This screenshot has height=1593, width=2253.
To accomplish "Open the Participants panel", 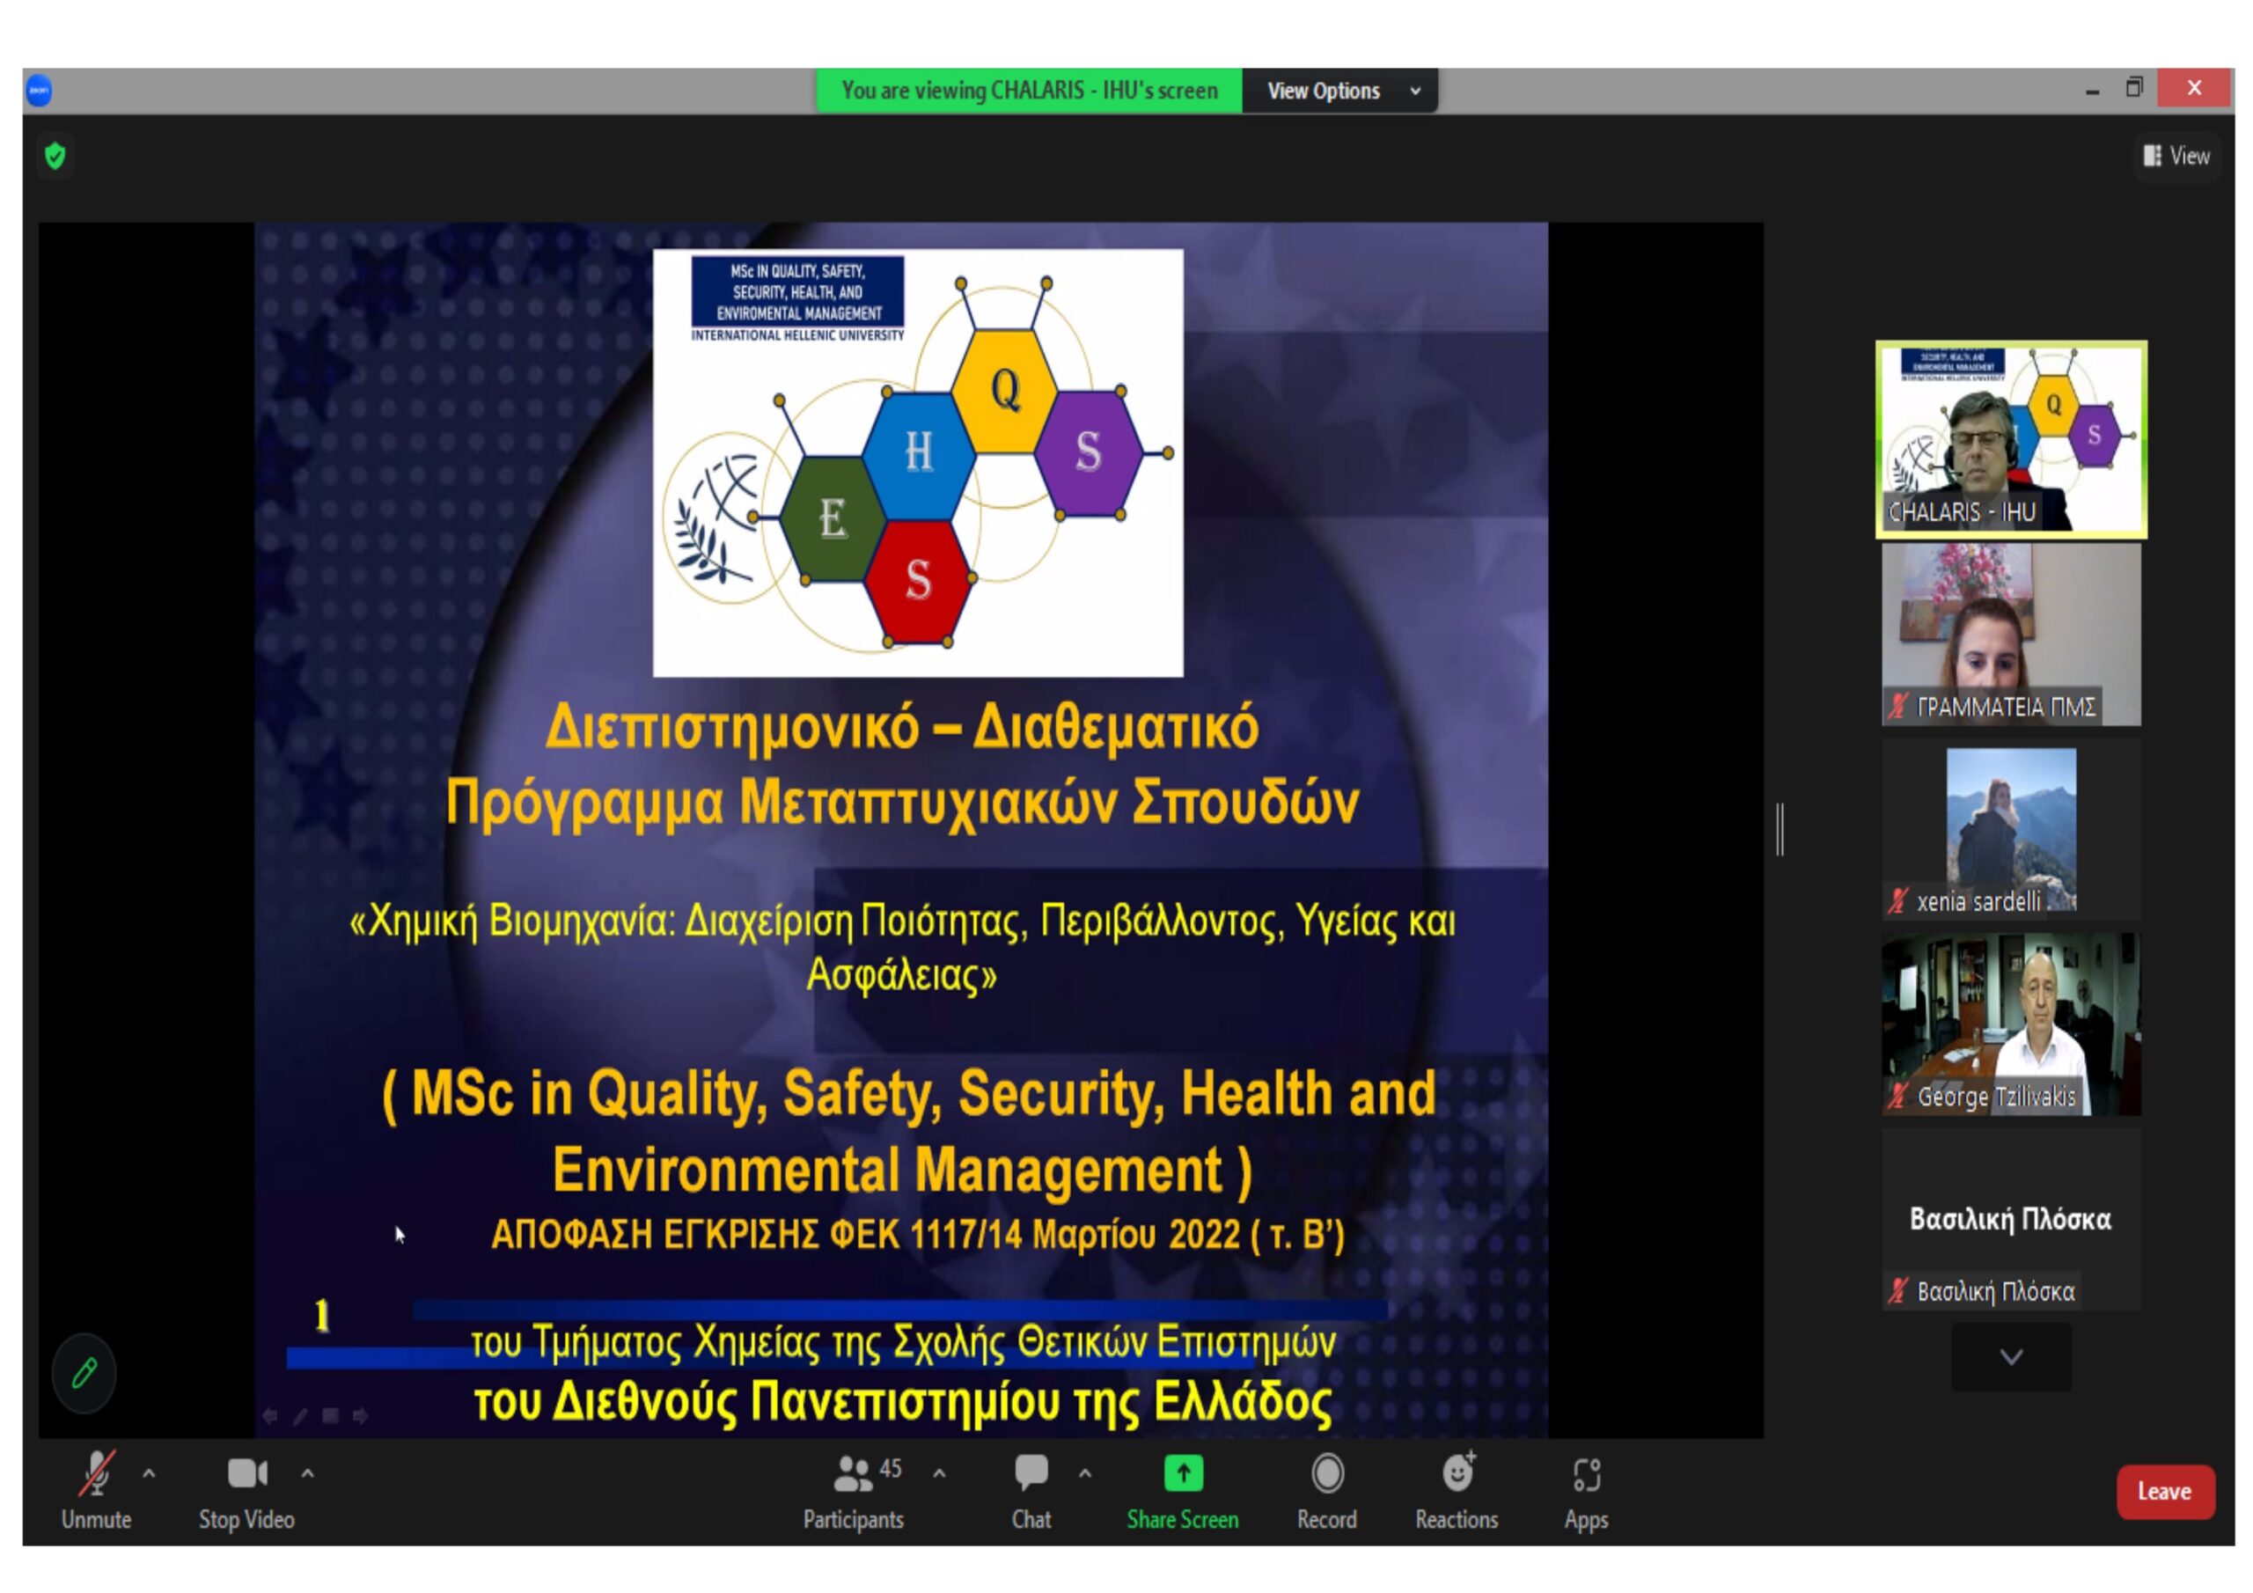I will (x=854, y=1490).
